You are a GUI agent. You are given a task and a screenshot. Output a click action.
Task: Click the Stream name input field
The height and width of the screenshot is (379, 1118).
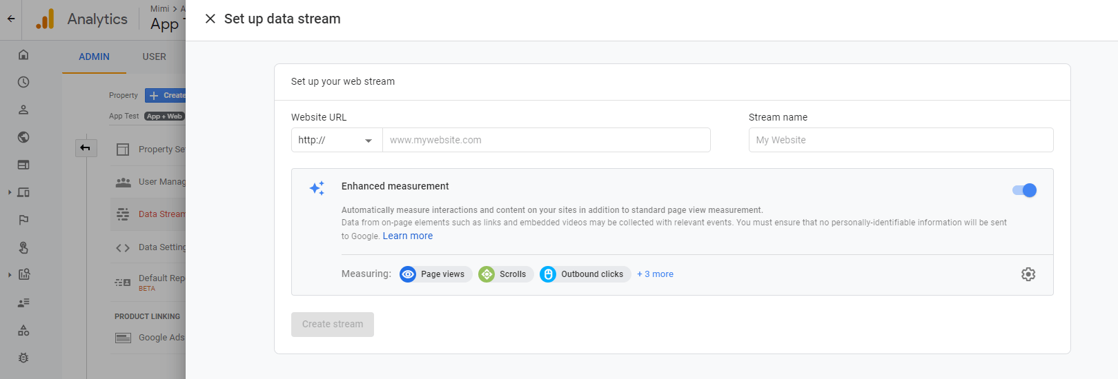coord(900,140)
